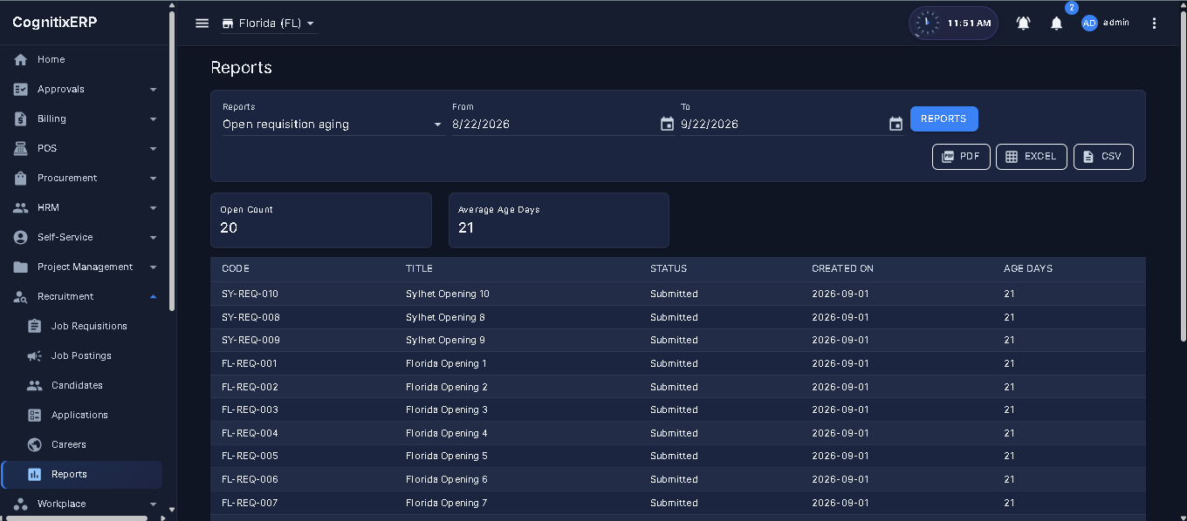1187x521 pixels.
Task: Click the notifications bell with badge
Action: (x=1056, y=24)
